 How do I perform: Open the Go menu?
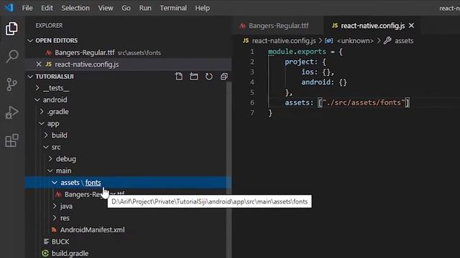(126, 8)
